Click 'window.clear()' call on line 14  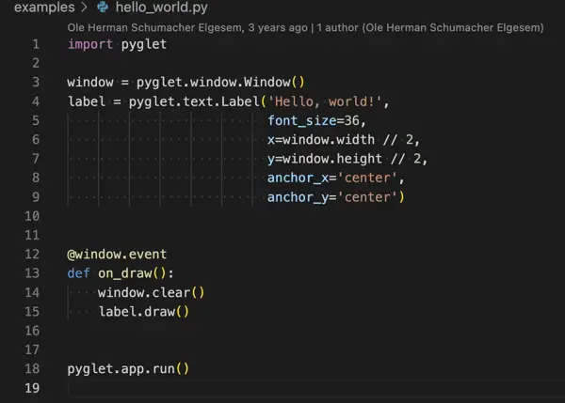(151, 293)
